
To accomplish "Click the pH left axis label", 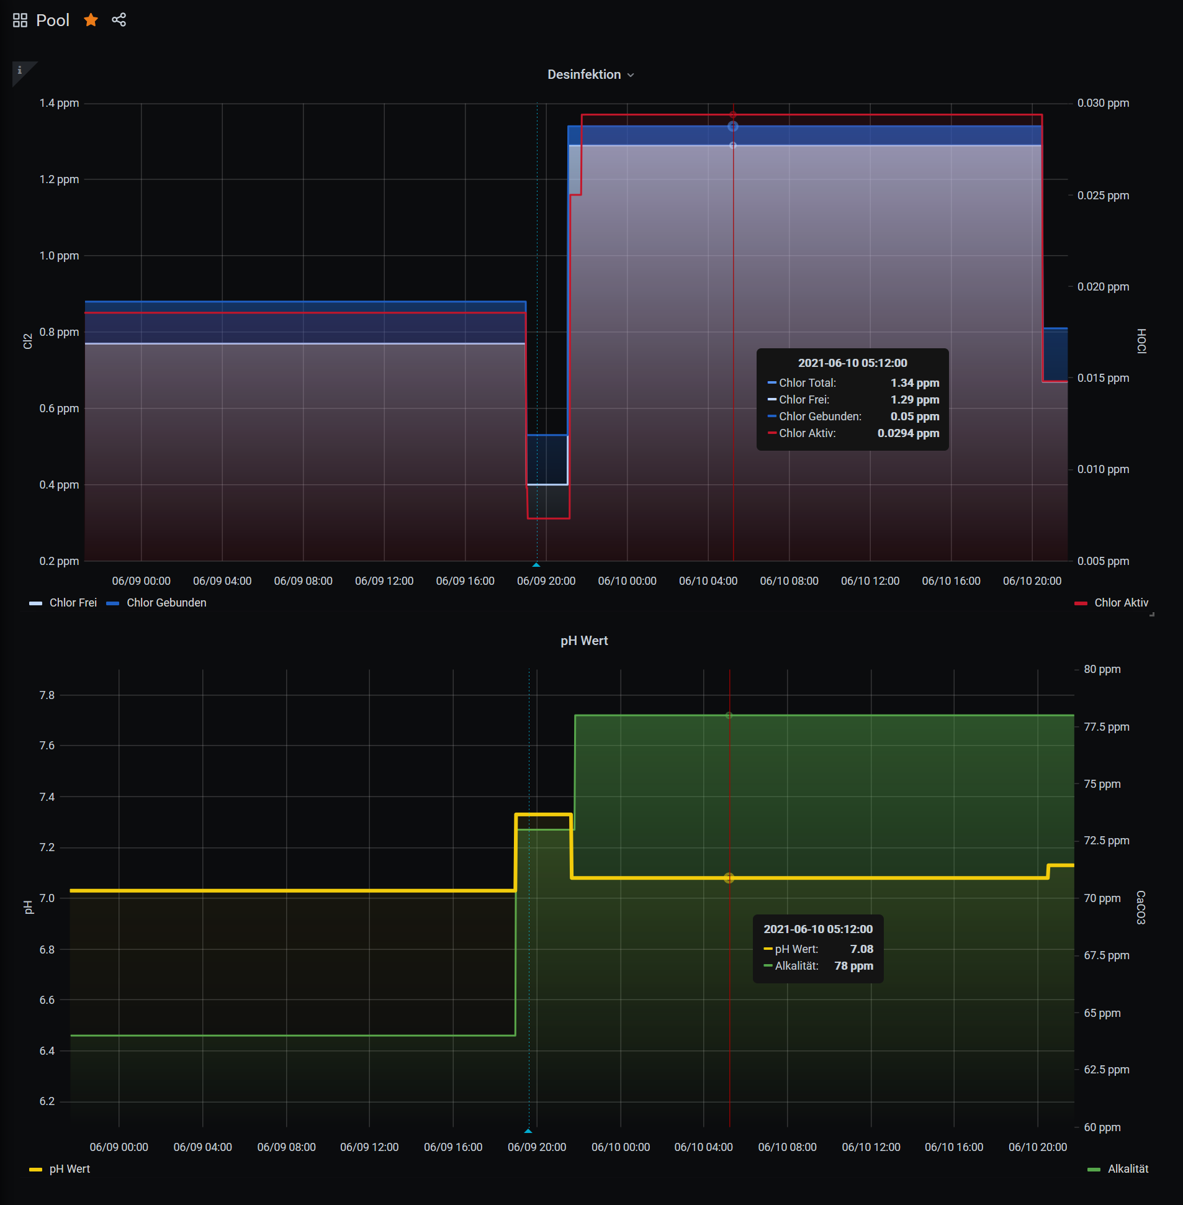I will click(x=27, y=908).
